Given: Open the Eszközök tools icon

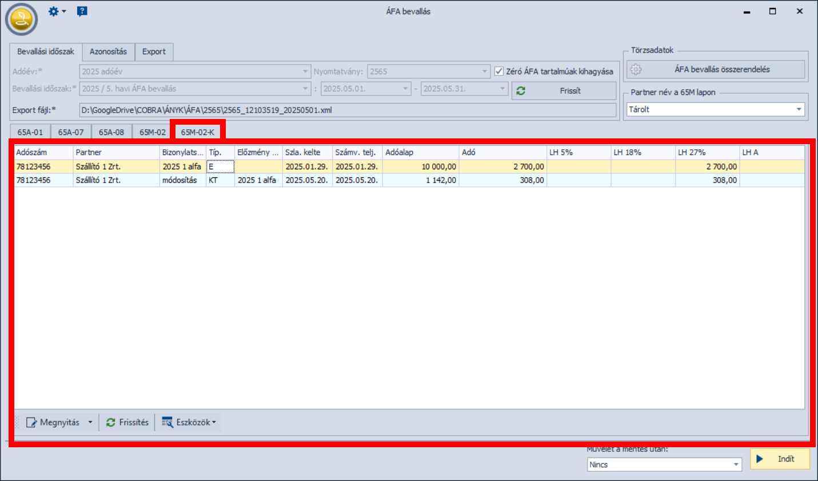Looking at the screenshot, I should pyautogui.click(x=167, y=423).
